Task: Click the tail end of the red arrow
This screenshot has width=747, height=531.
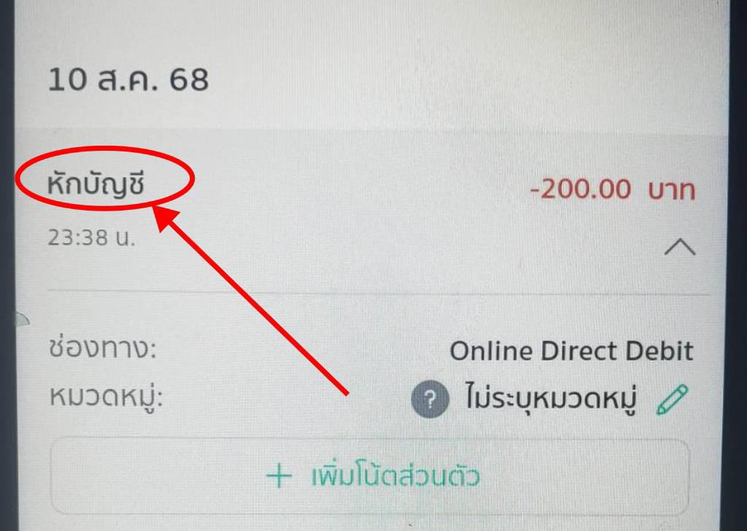Action: 346,393
